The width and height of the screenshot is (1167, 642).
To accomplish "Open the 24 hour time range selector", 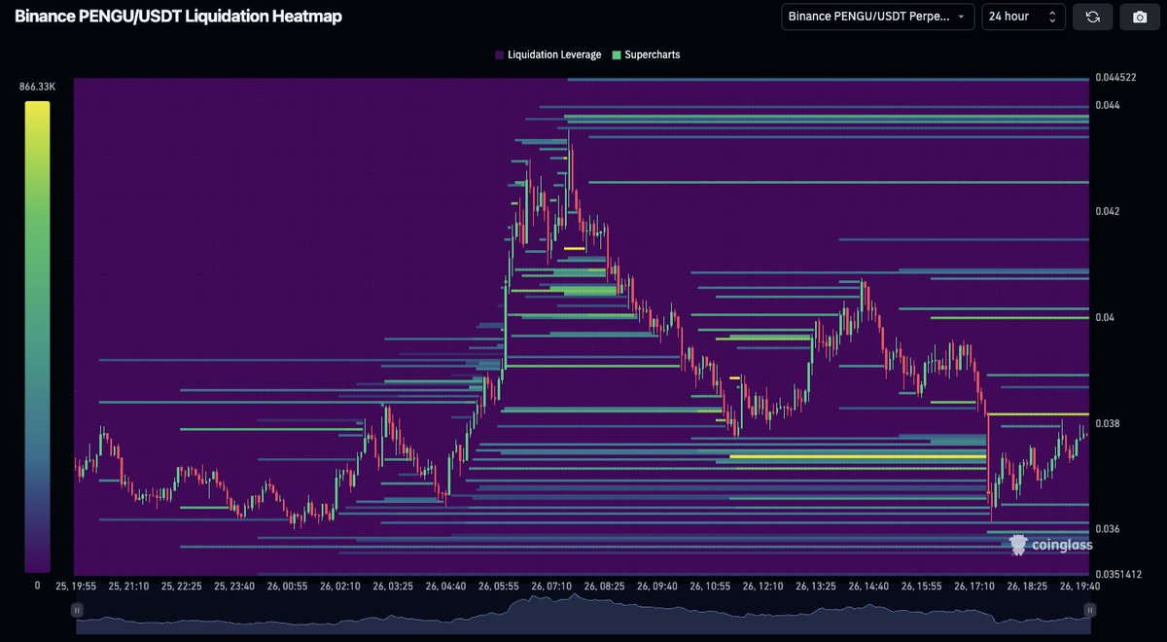I will pos(1023,17).
